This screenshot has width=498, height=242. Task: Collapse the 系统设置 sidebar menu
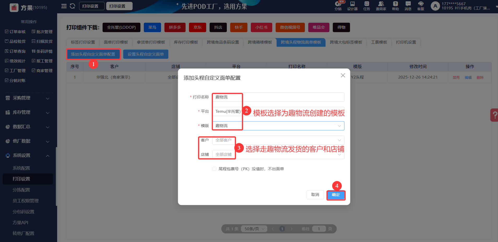(27, 156)
